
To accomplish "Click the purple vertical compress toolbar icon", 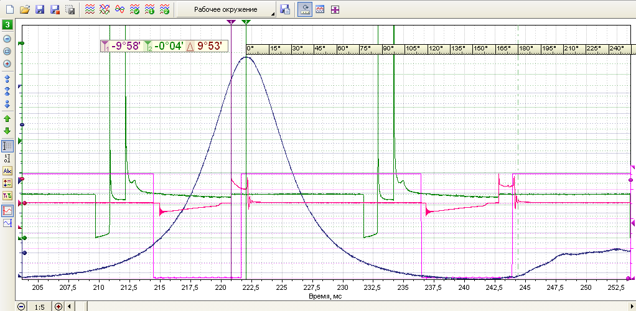I will [x=335, y=9].
